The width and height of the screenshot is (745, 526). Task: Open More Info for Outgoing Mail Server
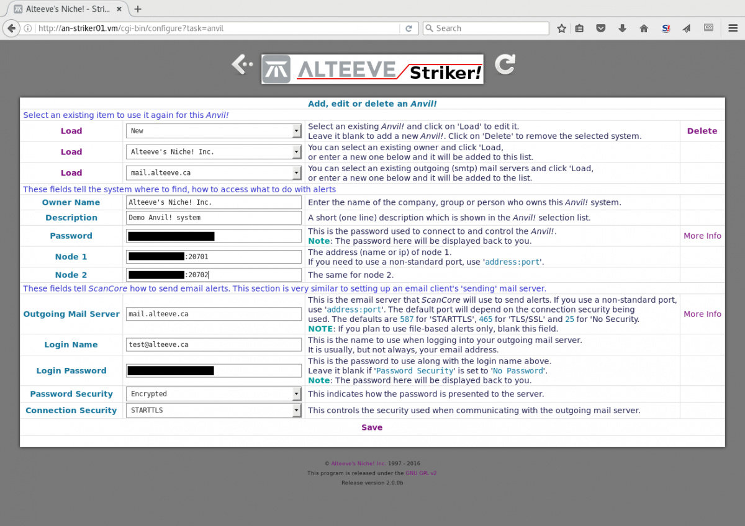pos(702,314)
